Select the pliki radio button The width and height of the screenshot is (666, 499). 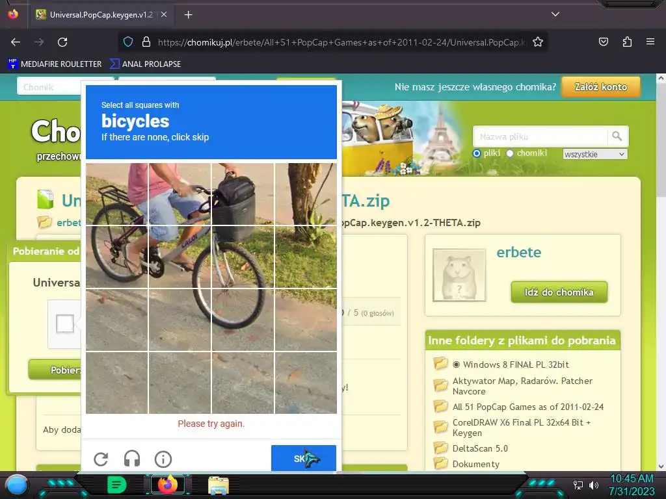[x=477, y=153]
